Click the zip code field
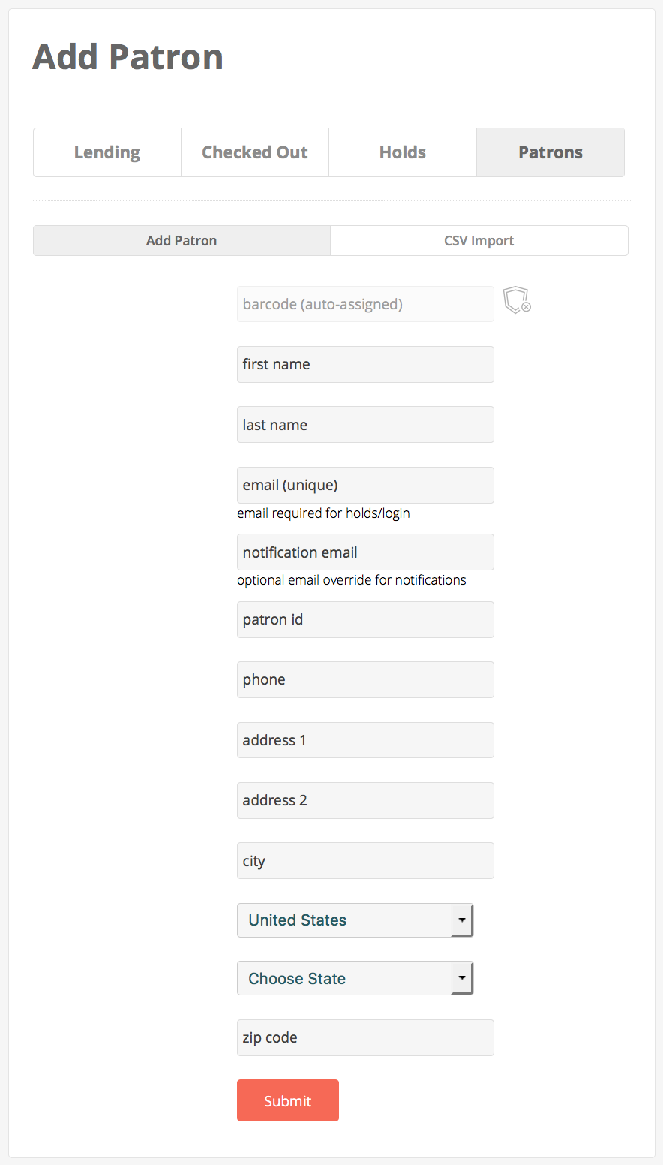Viewport: 663px width, 1165px height. click(365, 1038)
